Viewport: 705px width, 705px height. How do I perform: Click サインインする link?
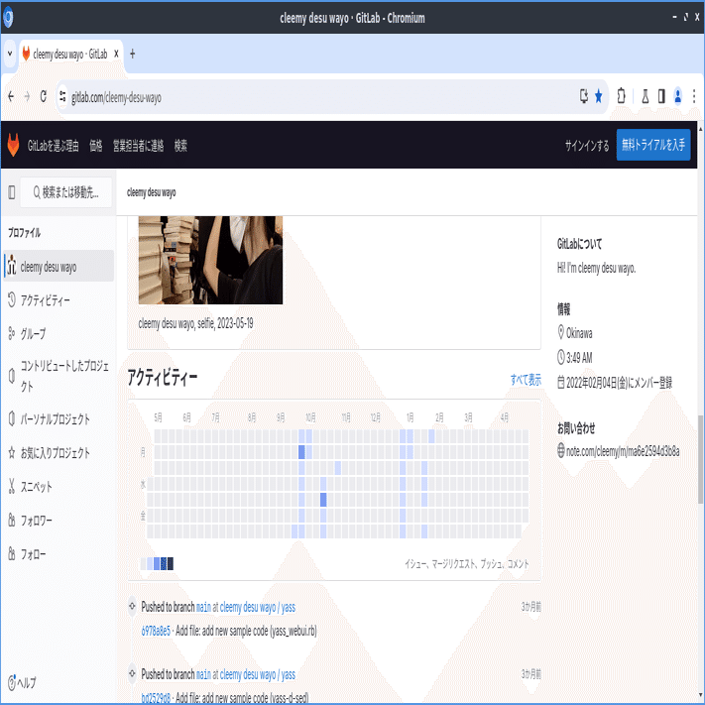click(x=587, y=145)
